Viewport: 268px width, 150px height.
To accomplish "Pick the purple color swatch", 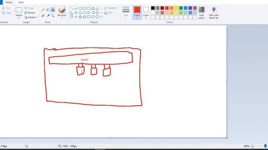I will [195, 8].
